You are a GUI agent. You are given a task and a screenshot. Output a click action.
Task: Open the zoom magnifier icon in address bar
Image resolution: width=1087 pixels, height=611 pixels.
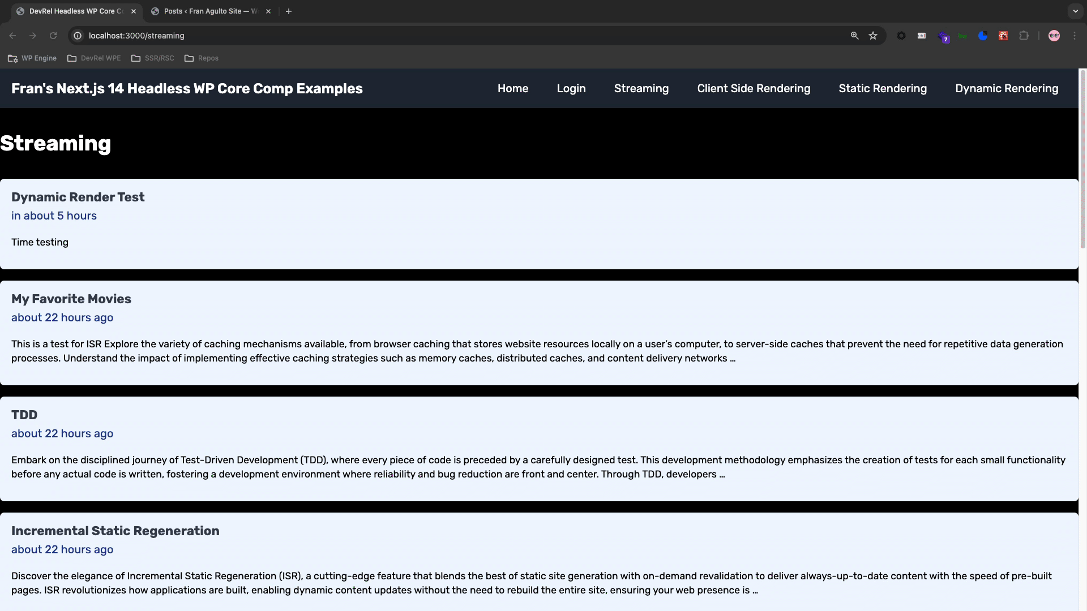[x=854, y=36]
